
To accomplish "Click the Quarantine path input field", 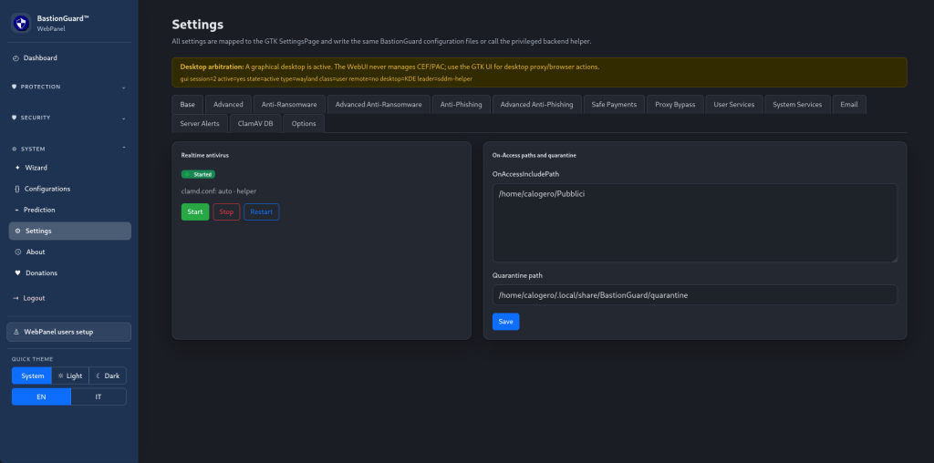I will point(694,294).
